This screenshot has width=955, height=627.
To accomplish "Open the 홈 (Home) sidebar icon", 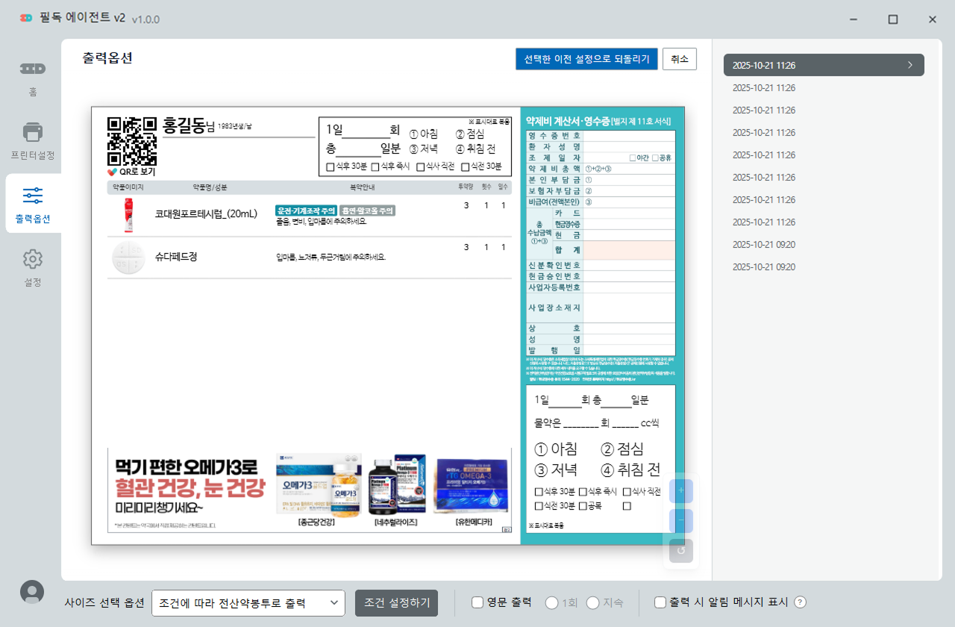I will [x=32, y=69].
